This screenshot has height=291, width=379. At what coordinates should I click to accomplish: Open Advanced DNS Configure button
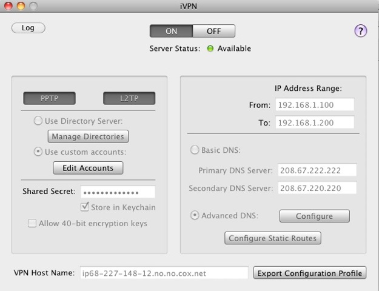click(x=315, y=216)
